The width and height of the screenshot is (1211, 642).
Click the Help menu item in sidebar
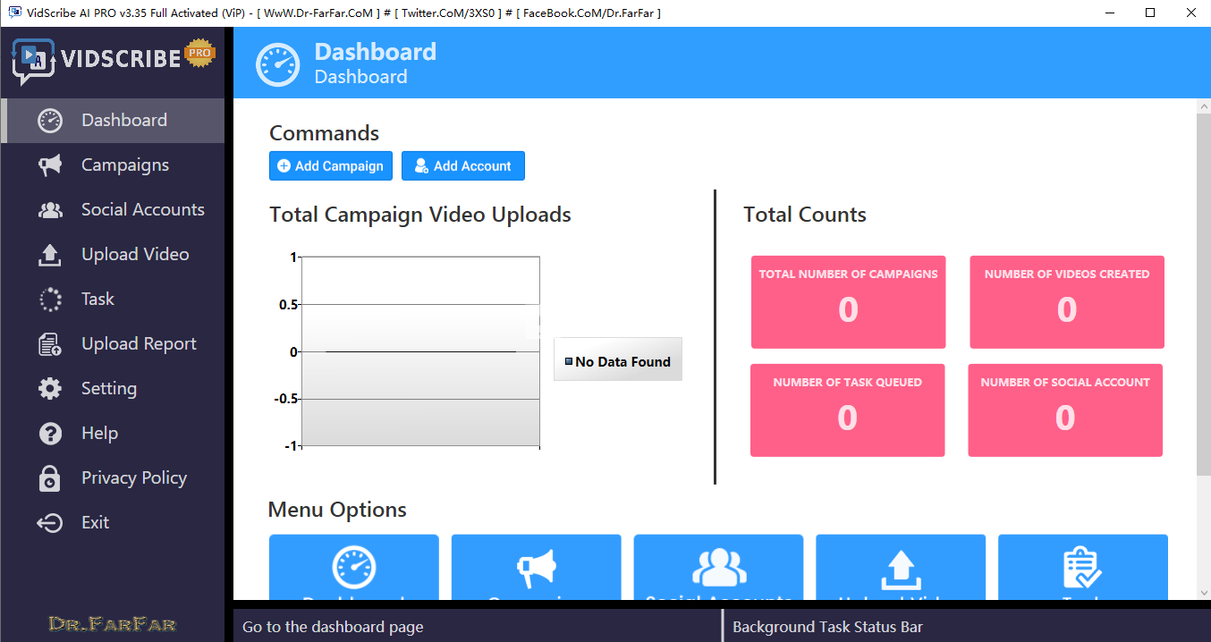click(x=113, y=434)
